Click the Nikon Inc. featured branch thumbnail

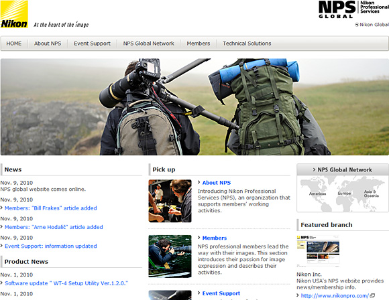318,251
